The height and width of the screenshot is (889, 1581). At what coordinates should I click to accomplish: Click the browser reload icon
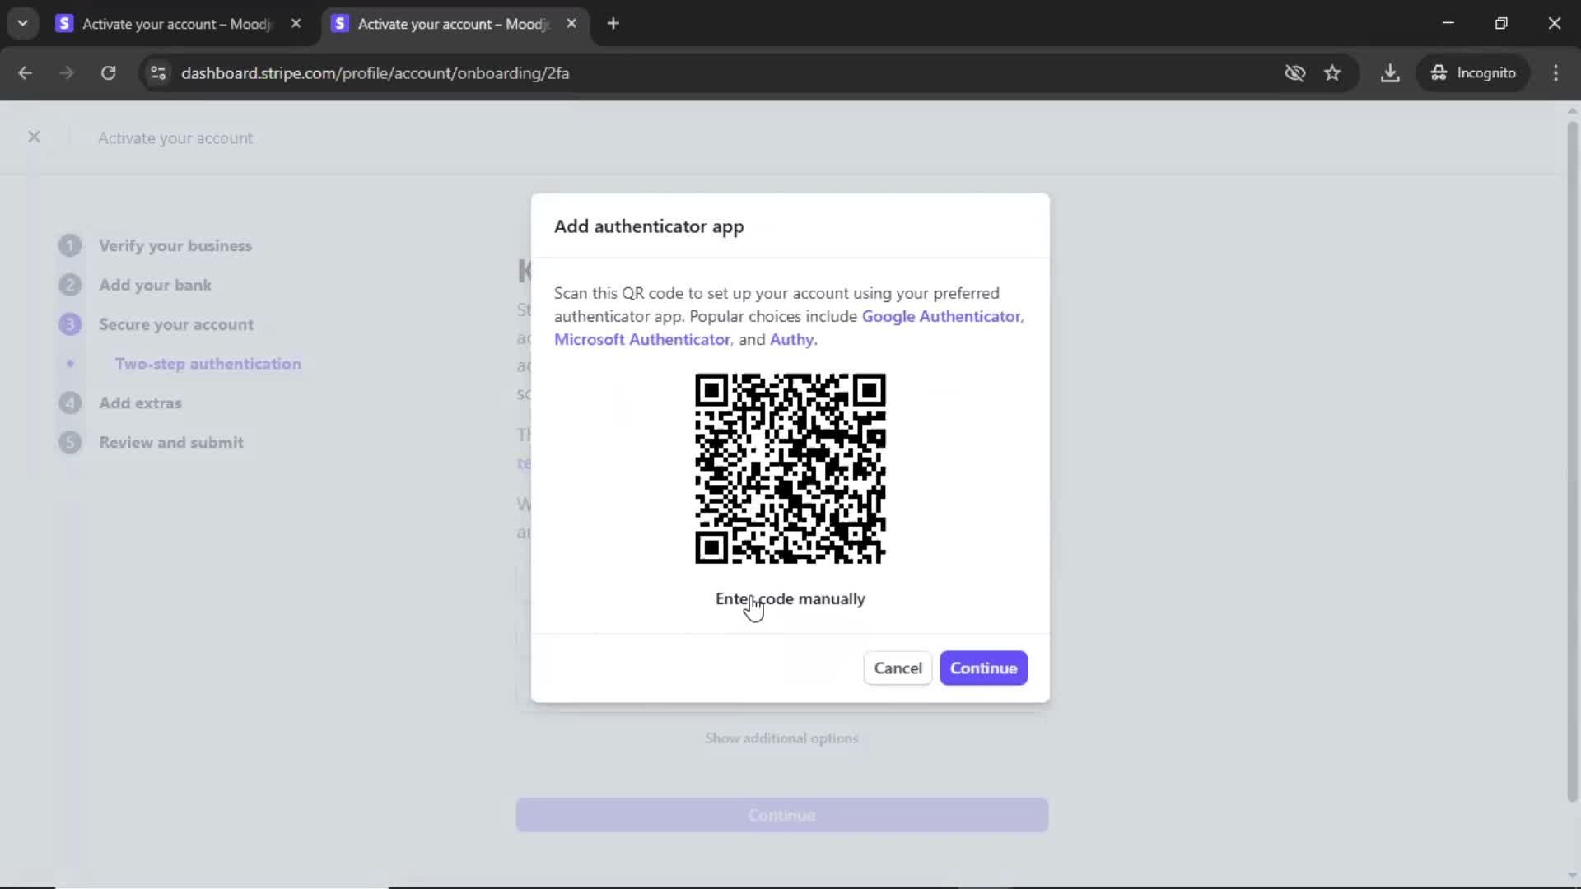(x=108, y=73)
